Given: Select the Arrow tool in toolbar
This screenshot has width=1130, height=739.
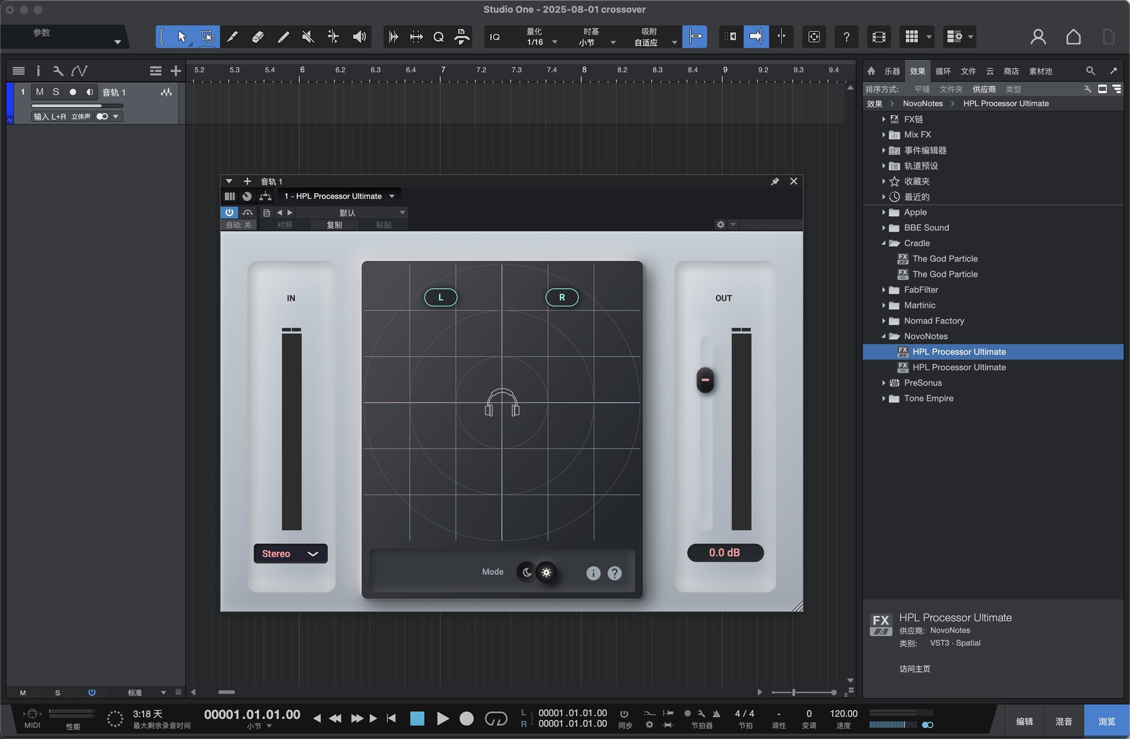Looking at the screenshot, I should coord(182,37).
